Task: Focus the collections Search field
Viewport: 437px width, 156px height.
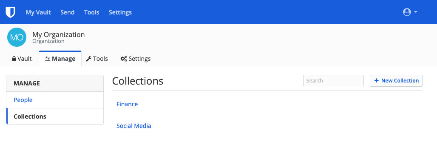Action: 333,80
